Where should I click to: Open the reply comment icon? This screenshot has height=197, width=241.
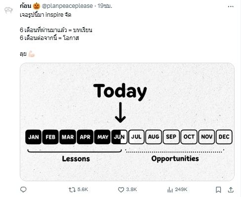pos(23,190)
